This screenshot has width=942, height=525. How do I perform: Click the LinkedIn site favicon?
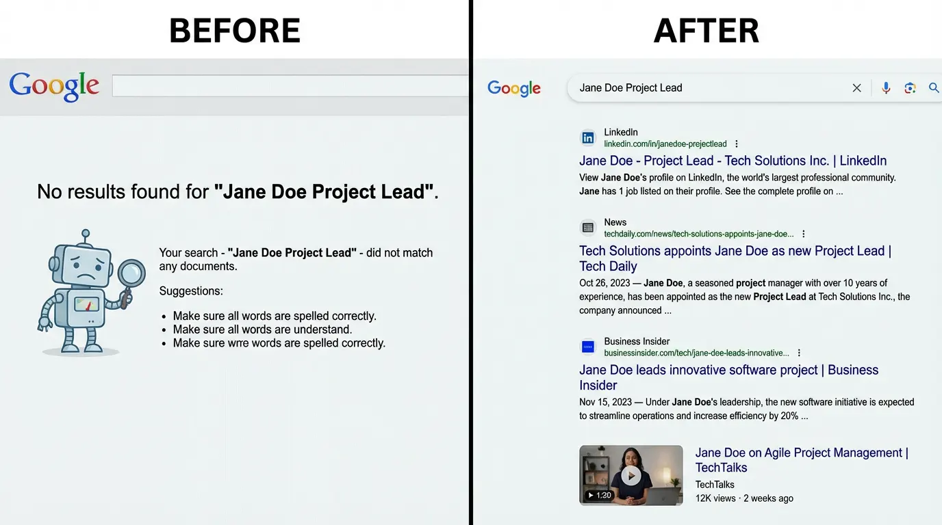588,137
